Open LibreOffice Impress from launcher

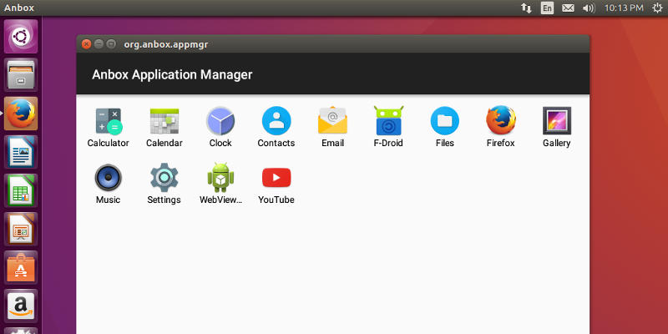point(21,229)
